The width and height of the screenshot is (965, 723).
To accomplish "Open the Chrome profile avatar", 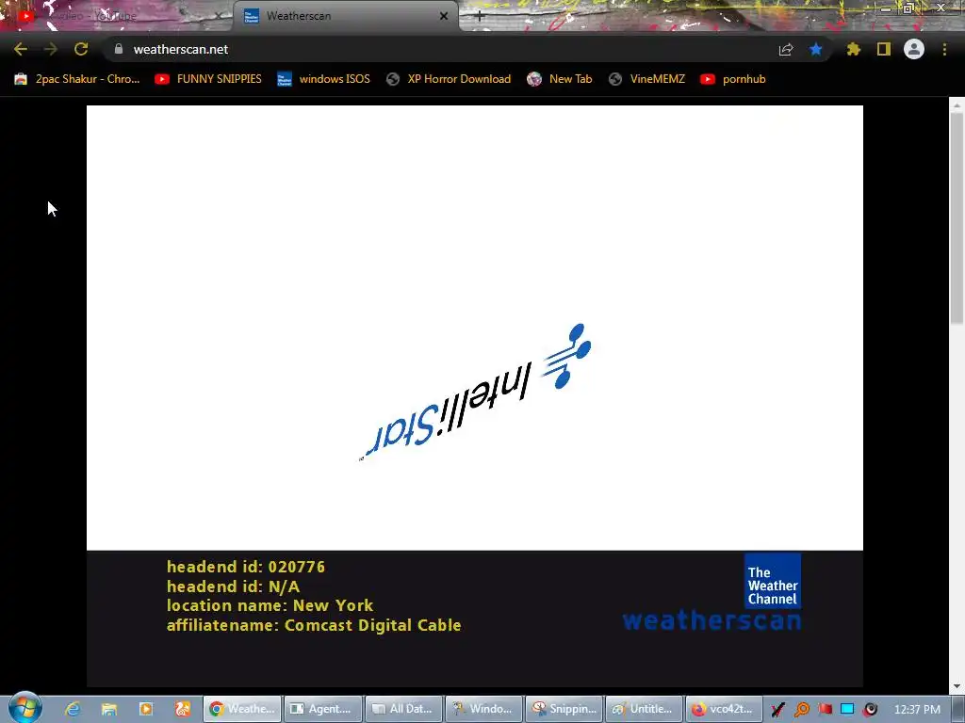I will [914, 49].
